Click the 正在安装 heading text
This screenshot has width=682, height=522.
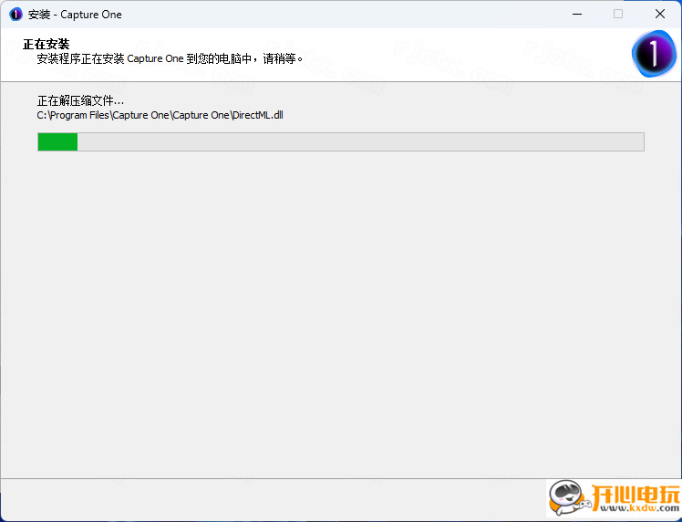(46, 44)
